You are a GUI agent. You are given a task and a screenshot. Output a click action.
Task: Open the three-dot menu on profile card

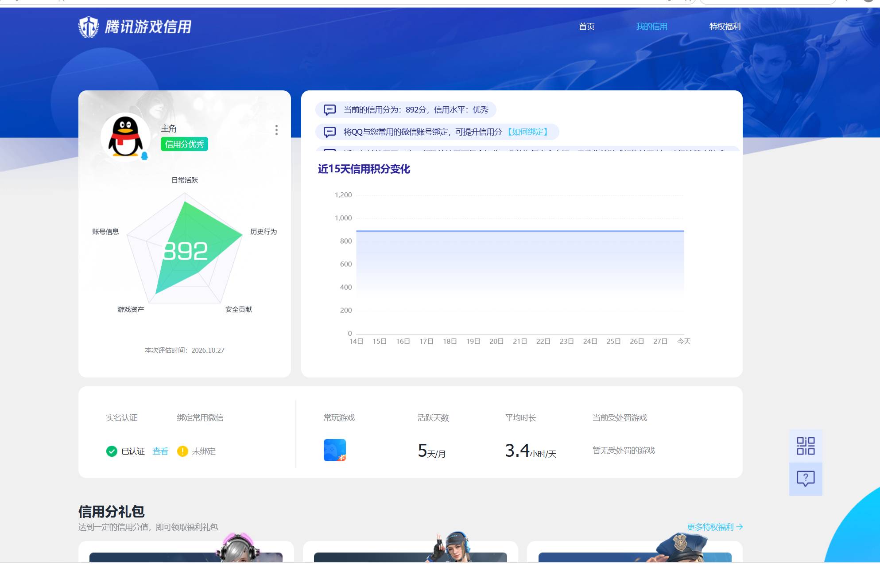click(276, 130)
